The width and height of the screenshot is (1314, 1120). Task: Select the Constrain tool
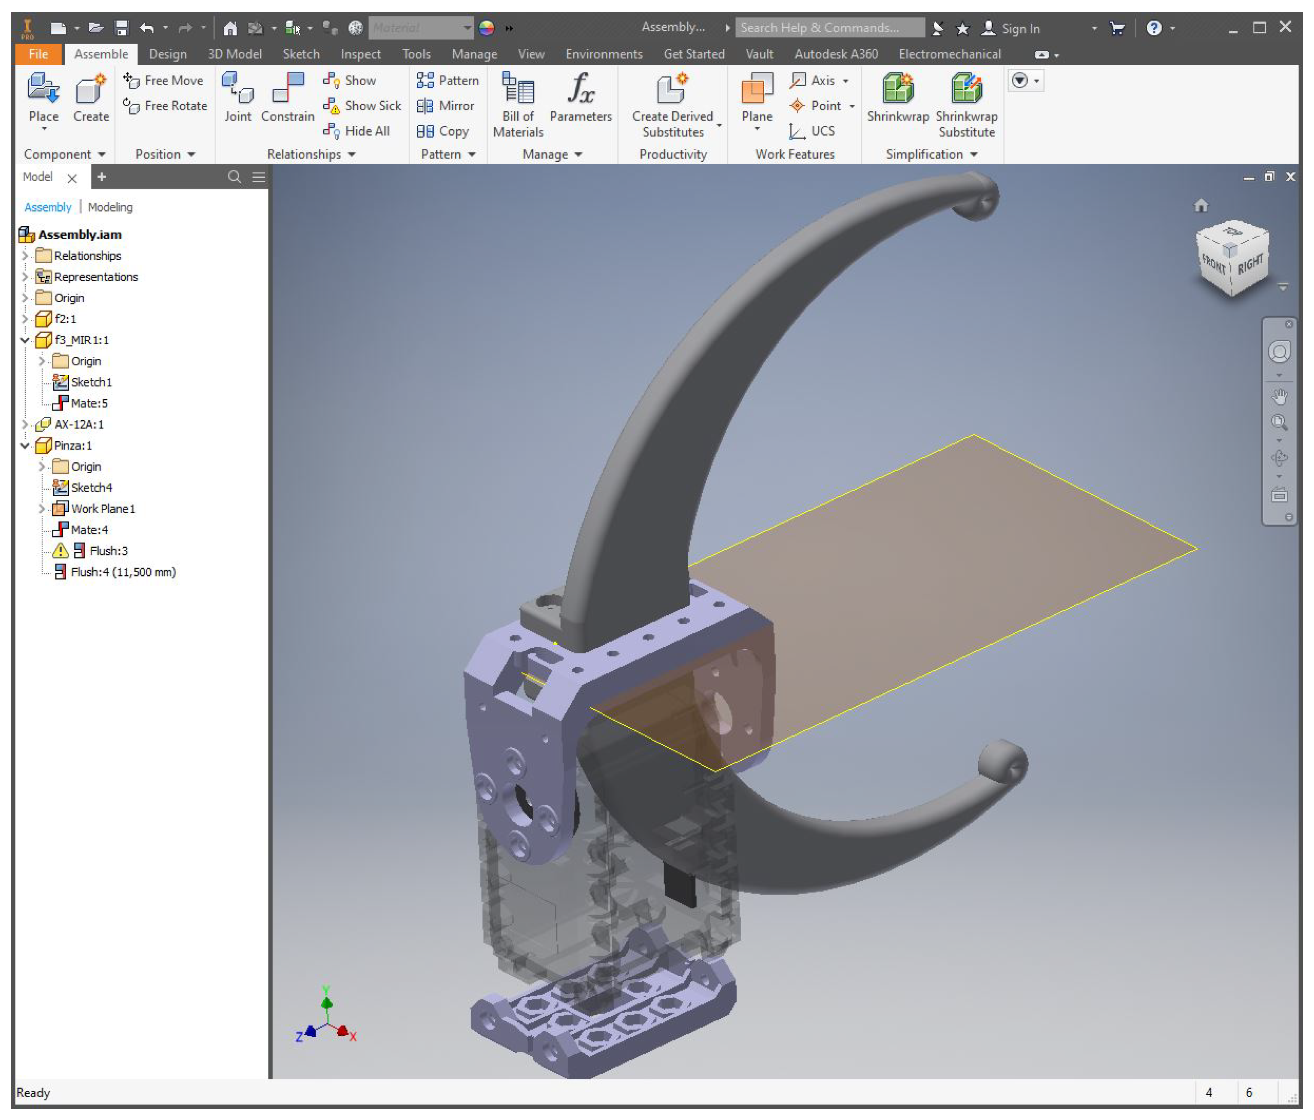[x=287, y=89]
